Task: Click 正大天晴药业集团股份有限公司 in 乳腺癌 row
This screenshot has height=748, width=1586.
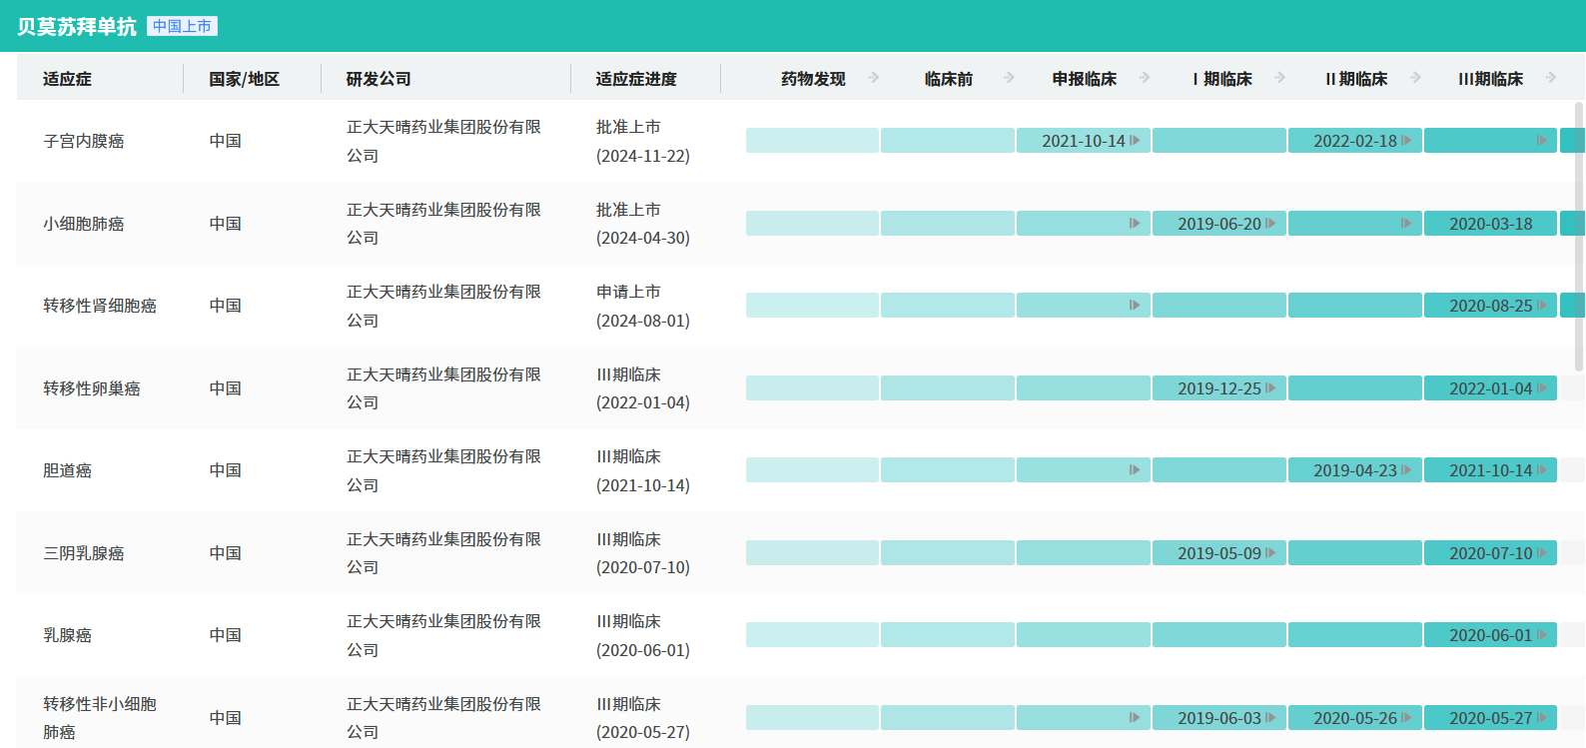Action: point(443,635)
